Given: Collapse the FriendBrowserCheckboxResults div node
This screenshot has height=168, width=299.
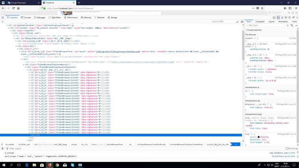Looking at the screenshot, I should (24, 65).
